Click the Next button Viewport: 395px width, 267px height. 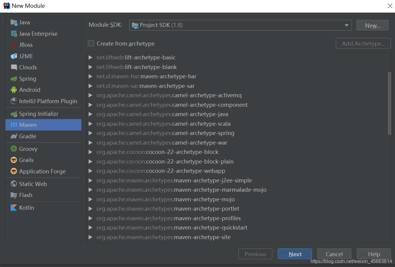[x=295, y=254]
